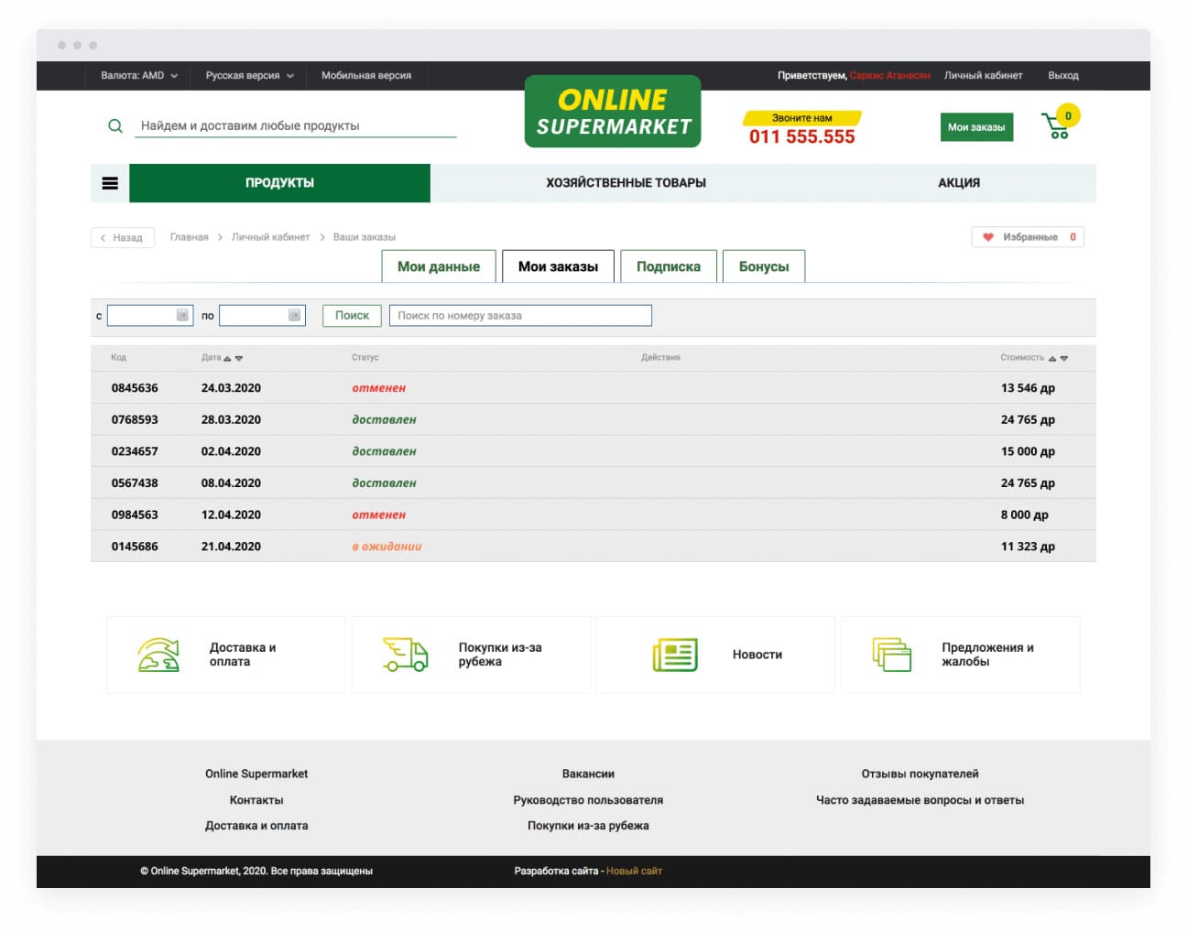Click the product search input field
Image resolution: width=1187 pixels, height=932 pixels.
[x=296, y=126]
